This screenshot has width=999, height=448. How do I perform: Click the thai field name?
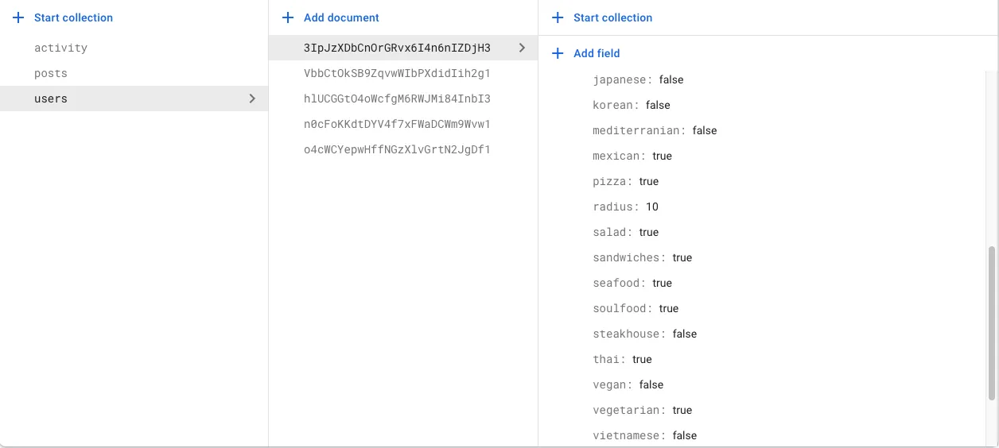[608, 359]
